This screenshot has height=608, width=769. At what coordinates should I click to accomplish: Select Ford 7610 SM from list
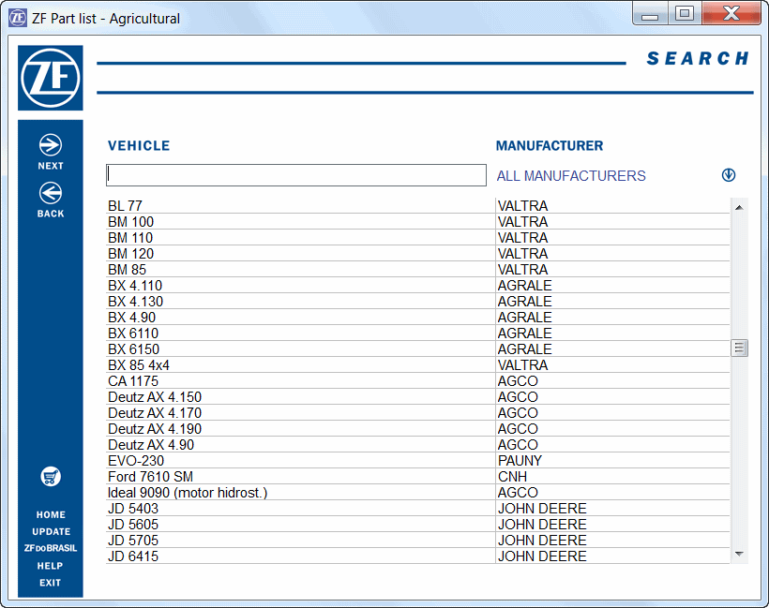150,477
